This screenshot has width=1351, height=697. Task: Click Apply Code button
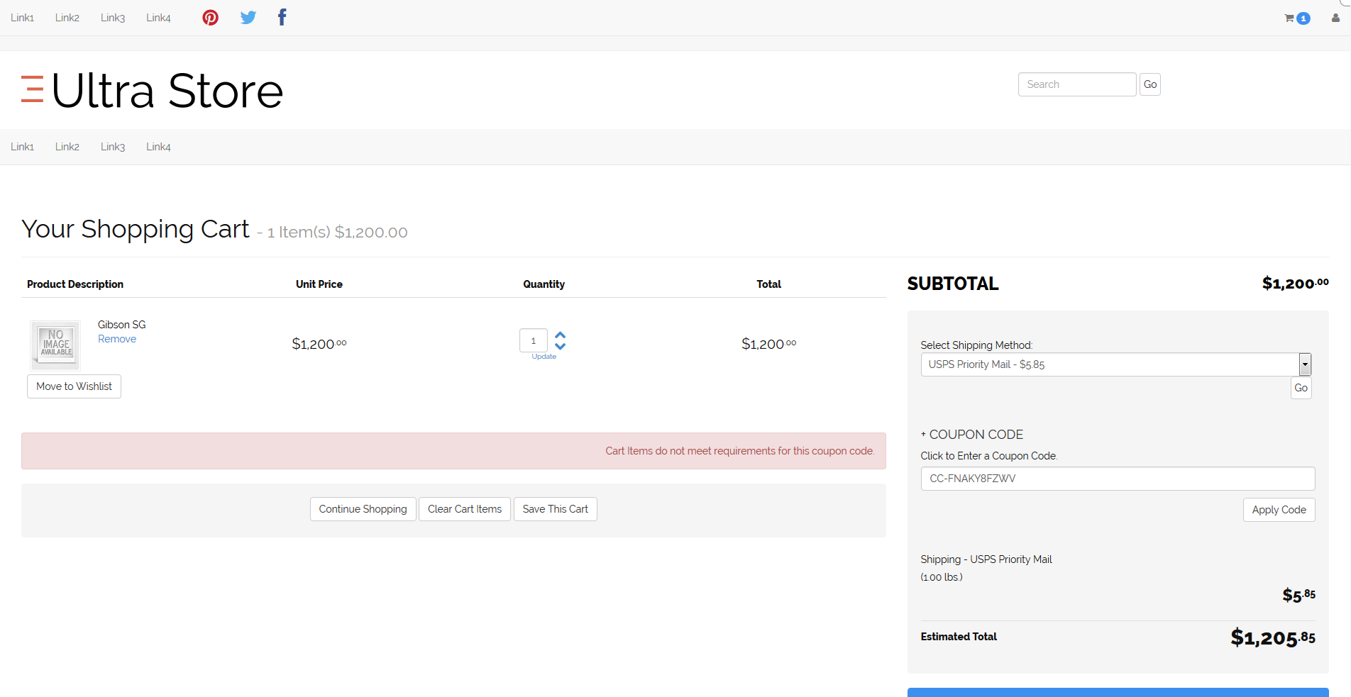[x=1279, y=510]
